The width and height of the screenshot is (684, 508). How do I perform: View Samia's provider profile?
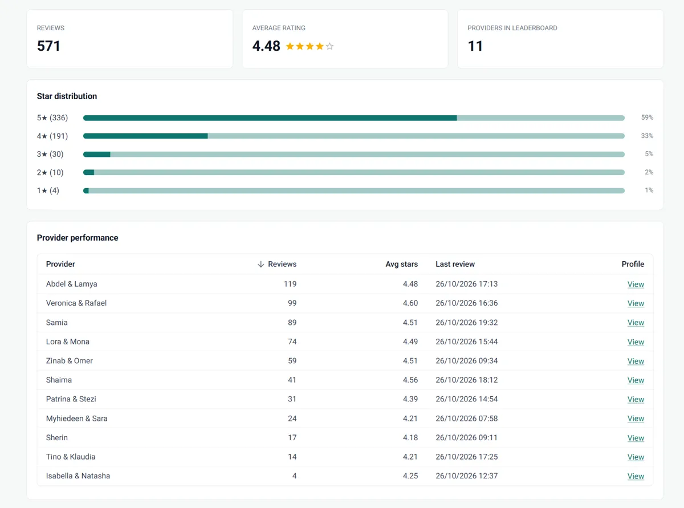pos(636,323)
